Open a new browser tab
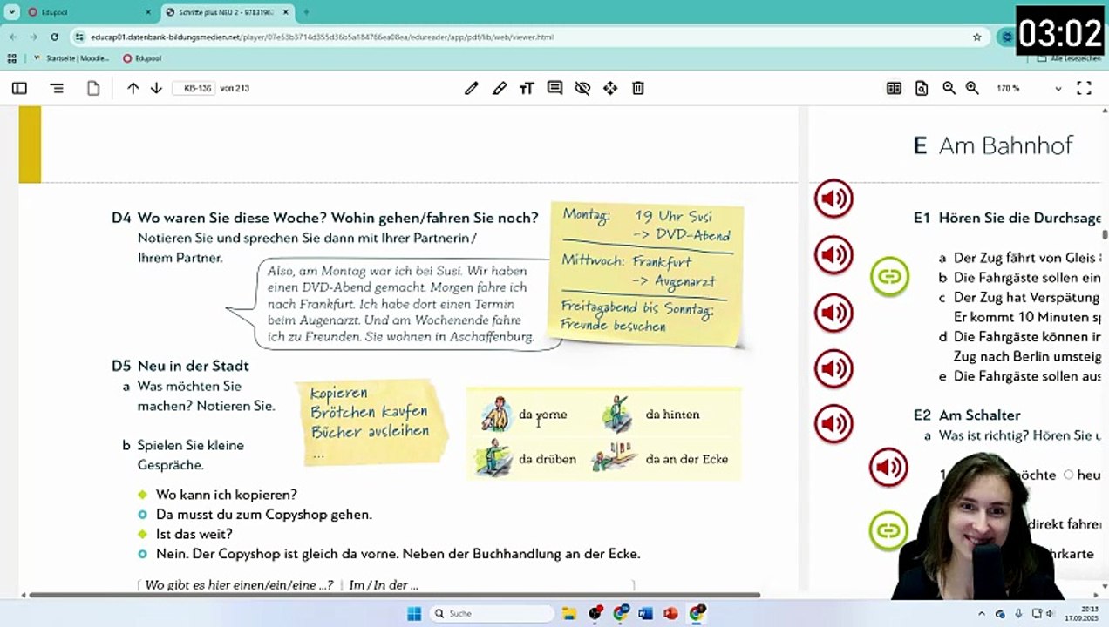 pos(305,12)
